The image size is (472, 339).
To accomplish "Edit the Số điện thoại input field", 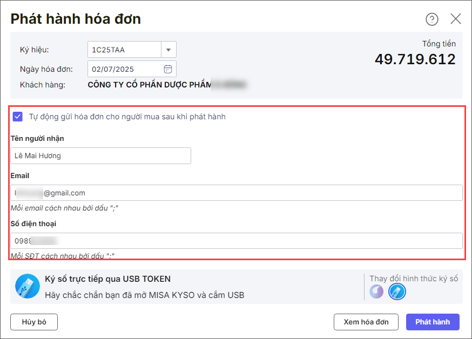I will pyautogui.click(x=237, y=241).
